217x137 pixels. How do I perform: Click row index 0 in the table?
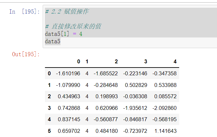point(49,73)
